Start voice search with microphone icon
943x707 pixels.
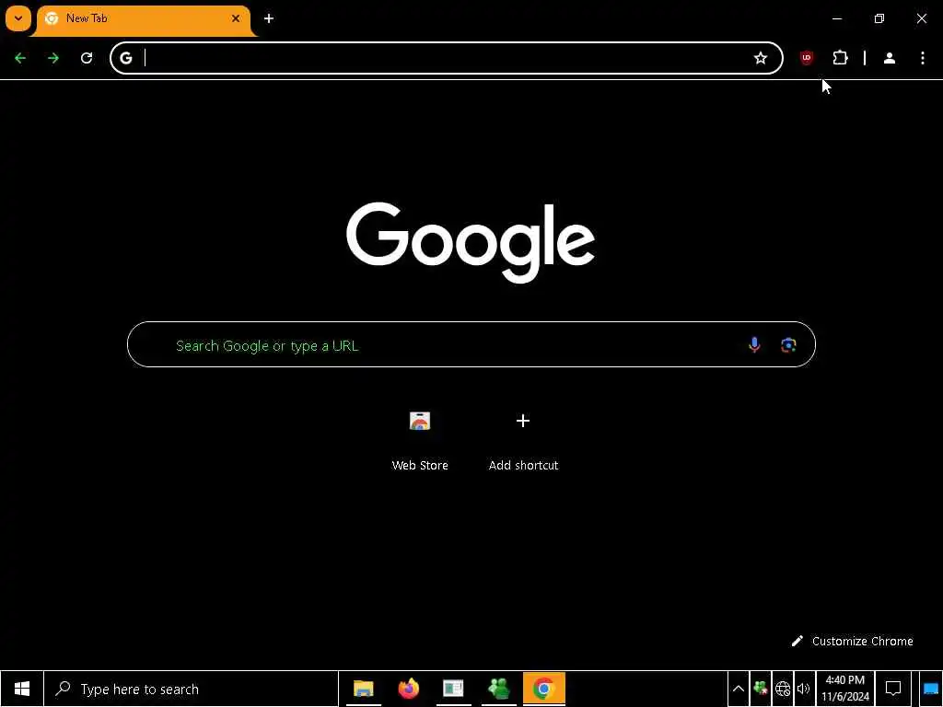(754, 345)
